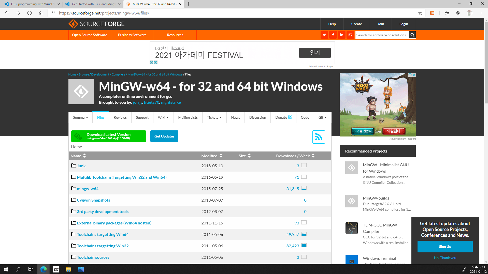Open Windows Start menu
Viewport: 488px width, 274px height.
coord(6,269)
